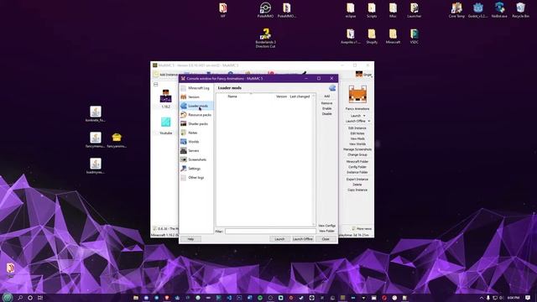Viewport: 537px width, 302px height.
Task: Open Config Folder from MultiMC side panel
Action: point(357,167)
